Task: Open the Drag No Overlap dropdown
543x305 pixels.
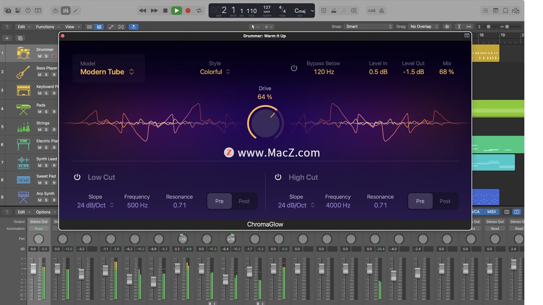Action: coord(424,27)
